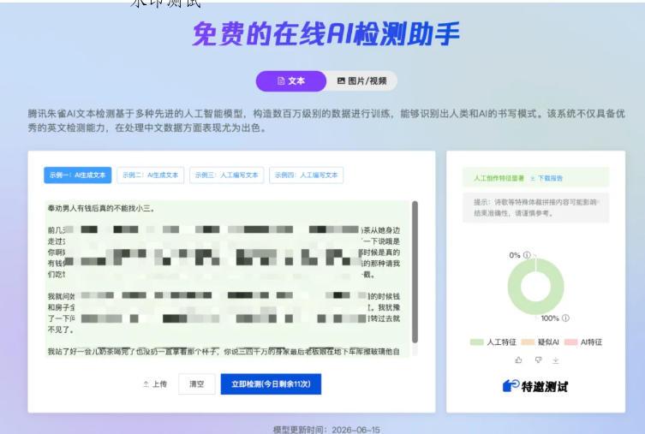Give a thumbs-down to the result
The height and width of the screenshot is (434, 645).
pos(538,360)
